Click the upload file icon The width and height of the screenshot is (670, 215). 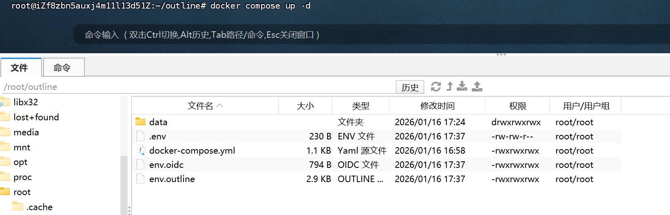tap(477, 86)
